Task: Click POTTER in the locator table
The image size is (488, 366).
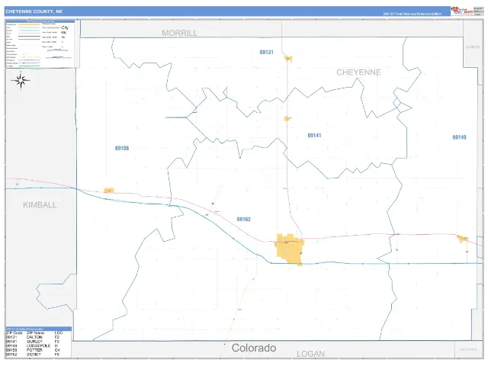Action: 34,350
